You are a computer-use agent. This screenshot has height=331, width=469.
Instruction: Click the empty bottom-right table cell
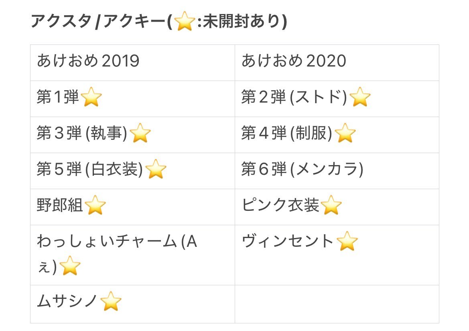coord(337,304)
